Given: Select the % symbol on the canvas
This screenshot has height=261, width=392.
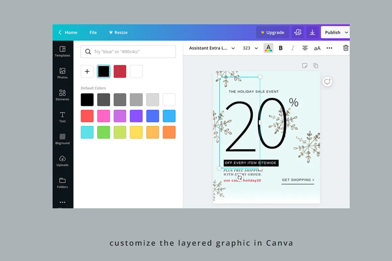Looking at the screenshot, I should (x=294, y=102).
